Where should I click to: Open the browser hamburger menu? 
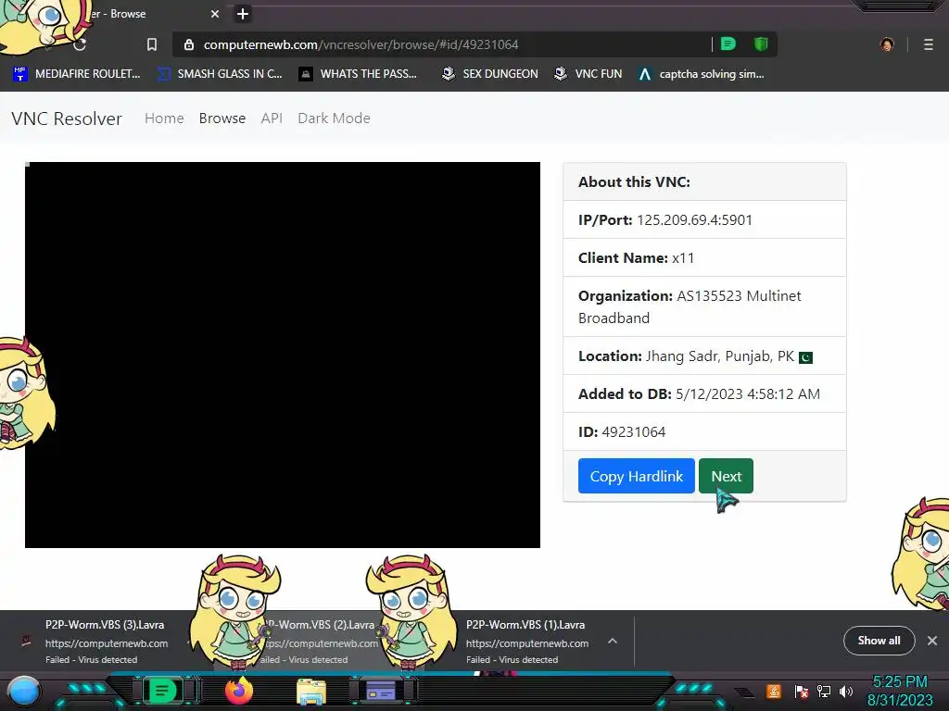(929, 44)
